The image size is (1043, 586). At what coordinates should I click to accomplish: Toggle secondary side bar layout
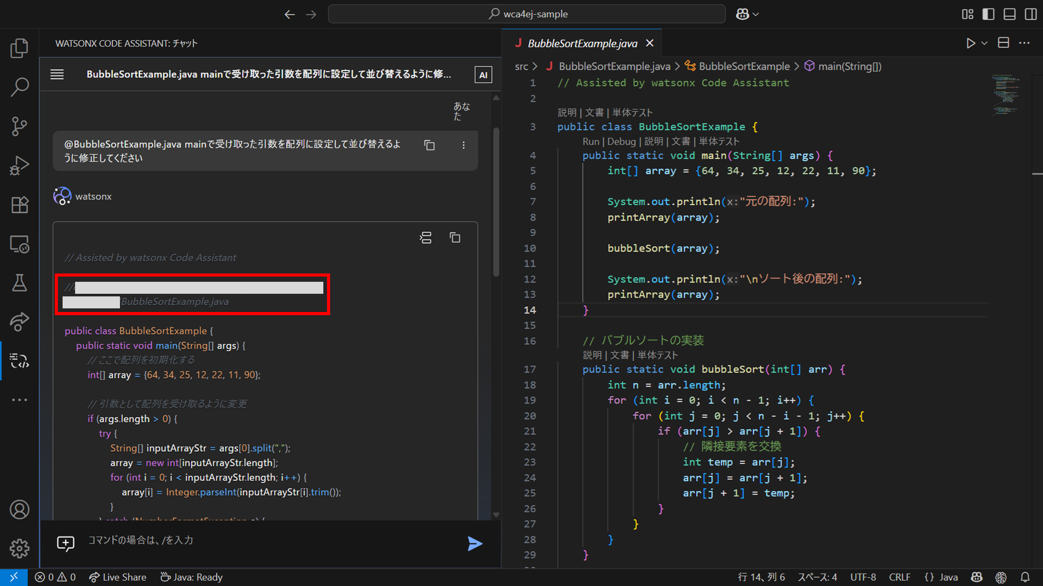(1030, 14)
